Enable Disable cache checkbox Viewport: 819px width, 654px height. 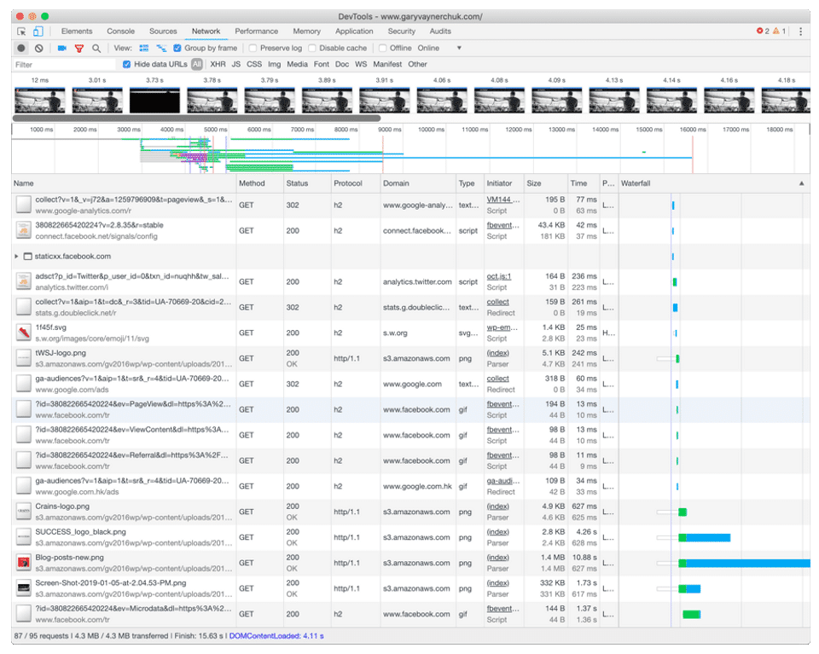click(312, 48)
